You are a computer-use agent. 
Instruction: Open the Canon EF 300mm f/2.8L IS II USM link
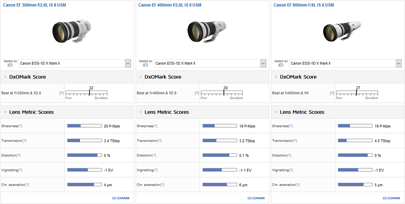[x=35, y=5]
